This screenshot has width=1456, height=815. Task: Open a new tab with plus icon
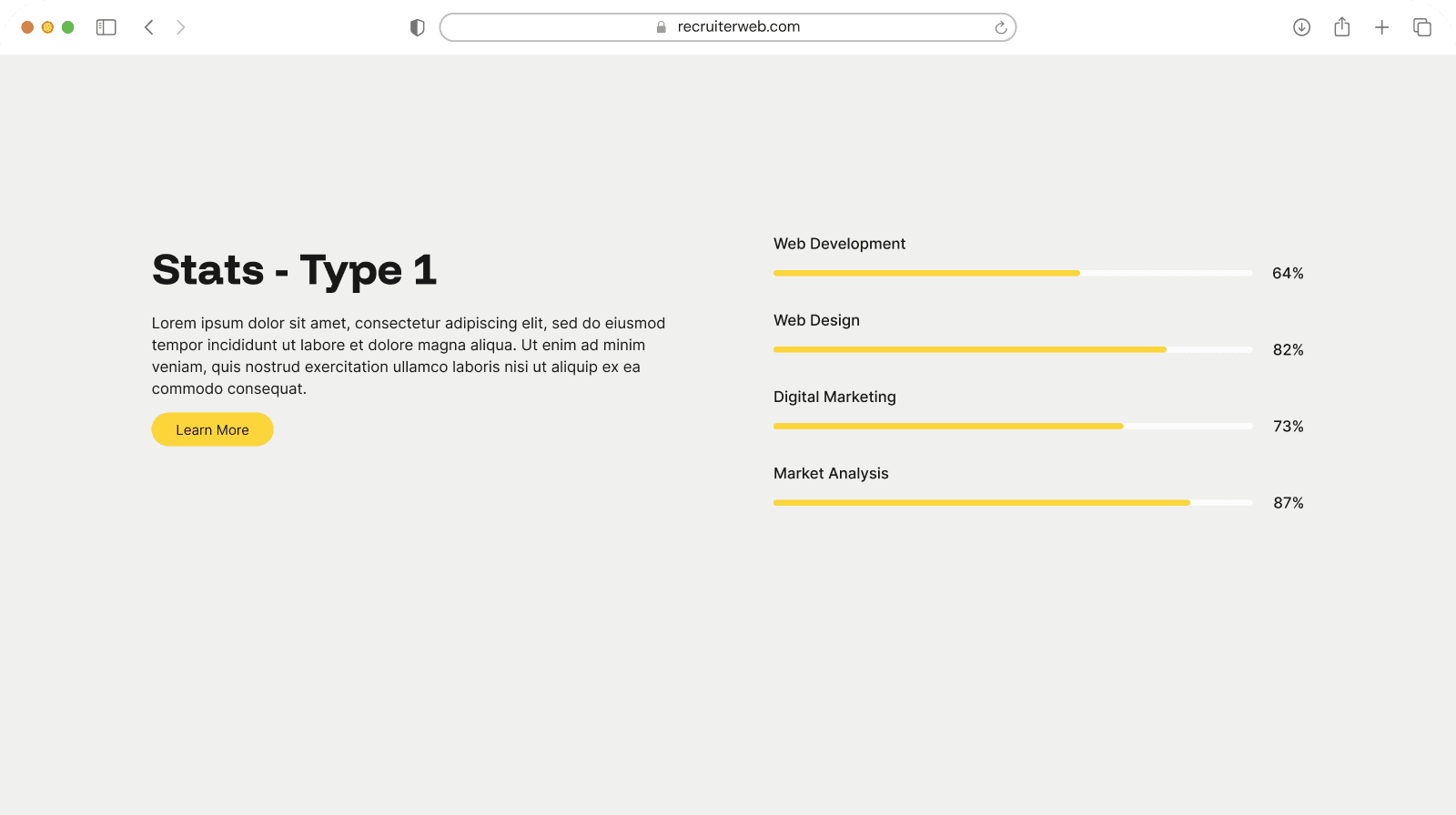1381,27
